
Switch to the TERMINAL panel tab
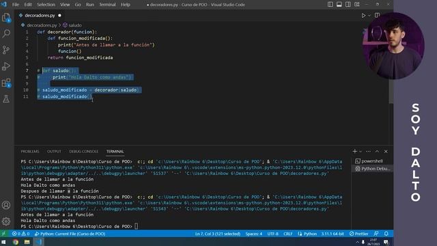115,152
